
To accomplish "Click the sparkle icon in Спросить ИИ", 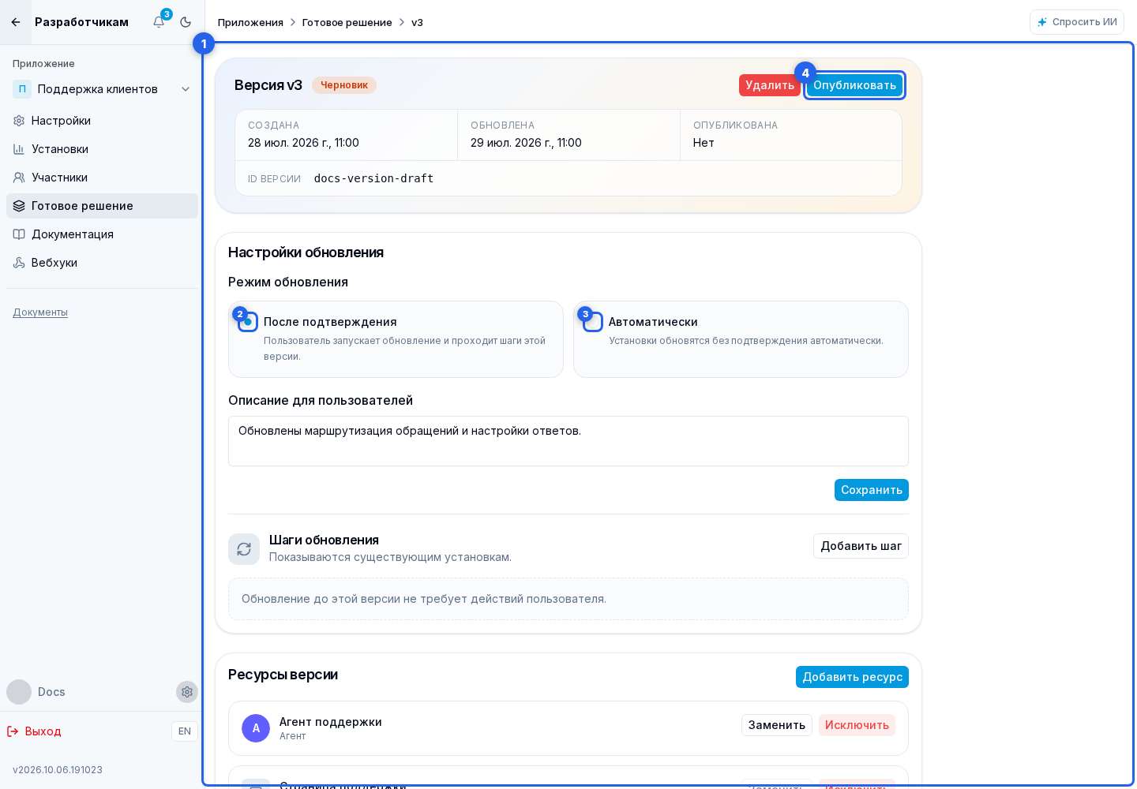I will point(1042,22).
